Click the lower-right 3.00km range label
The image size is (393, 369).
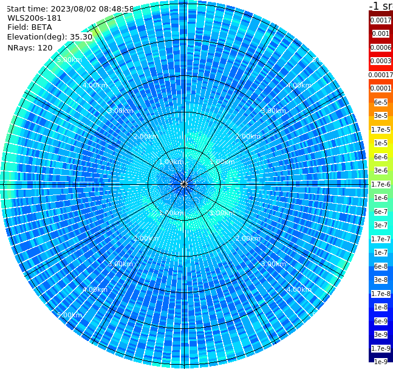pyautogui.click(x=274, y=264)
